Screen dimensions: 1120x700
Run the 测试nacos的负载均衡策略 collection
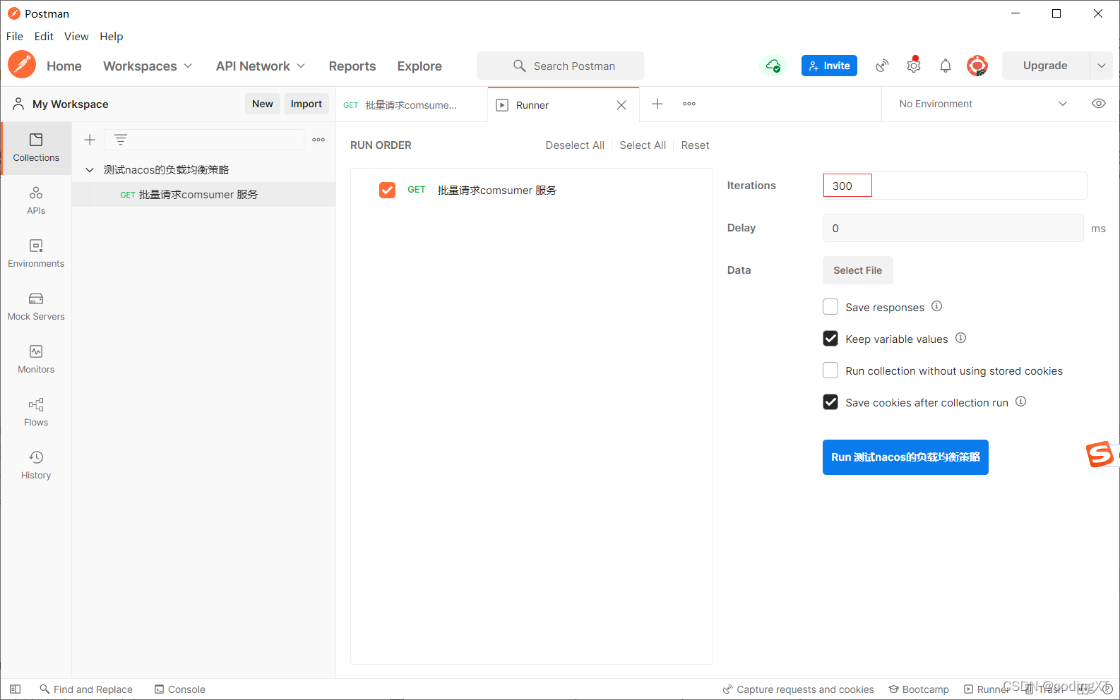pyautogui.click(x=905, y=457)
